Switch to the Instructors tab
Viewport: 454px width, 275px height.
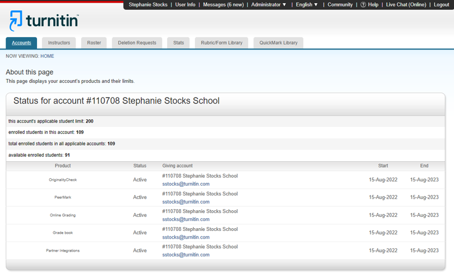(59, 42)
